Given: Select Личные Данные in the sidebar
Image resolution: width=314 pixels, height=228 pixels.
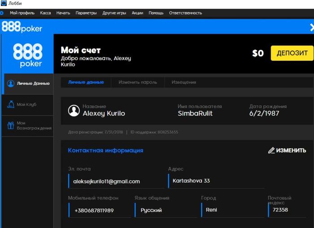Looking at the screenshot, I should (x=29, y=84).
